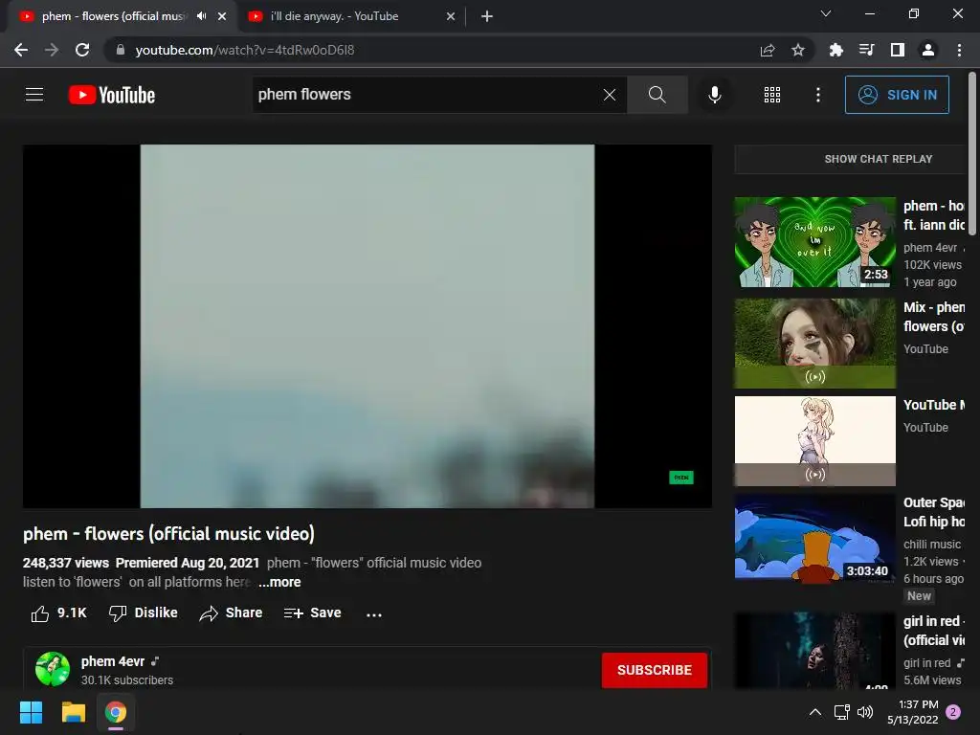Open notification center badge showing 2
Viewport: 980px width, 735px height.
tap(953, 712)
